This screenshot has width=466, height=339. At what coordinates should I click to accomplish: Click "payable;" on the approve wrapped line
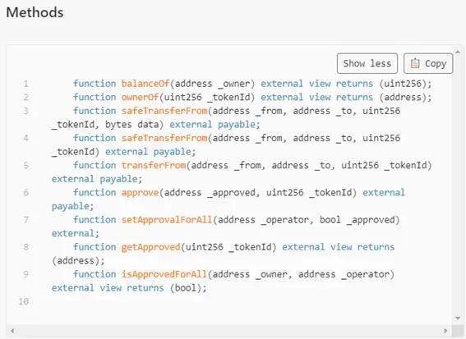click(73, 206)
